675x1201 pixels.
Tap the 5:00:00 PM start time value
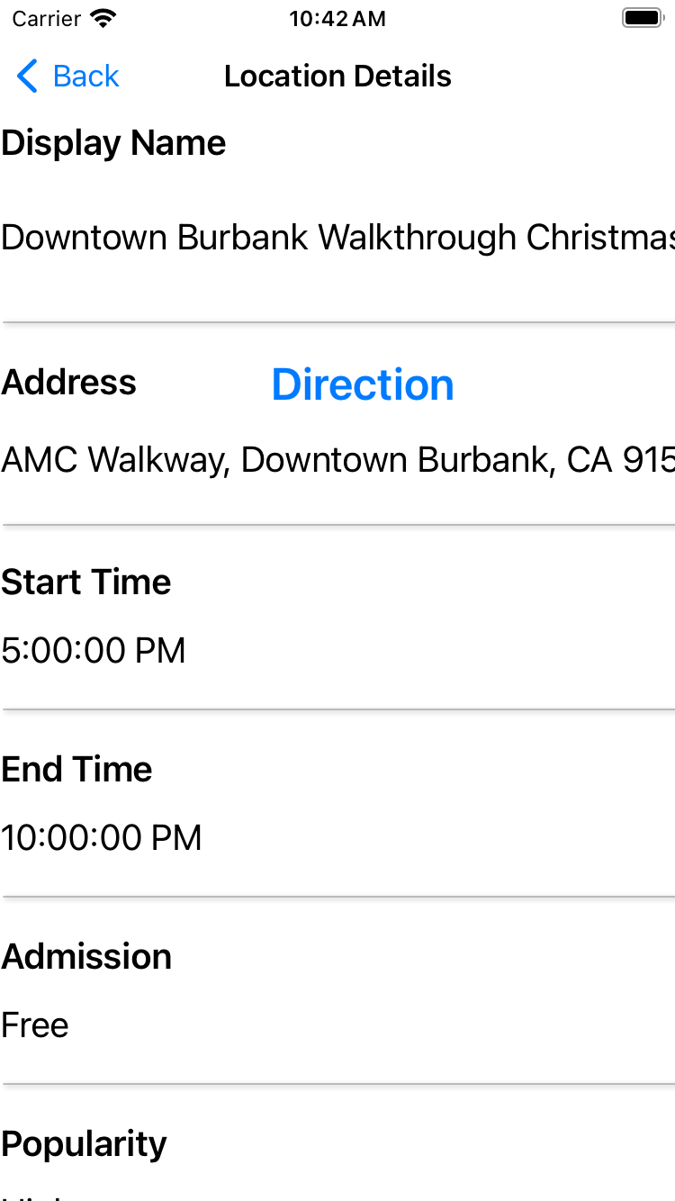[x=94, y=650]
